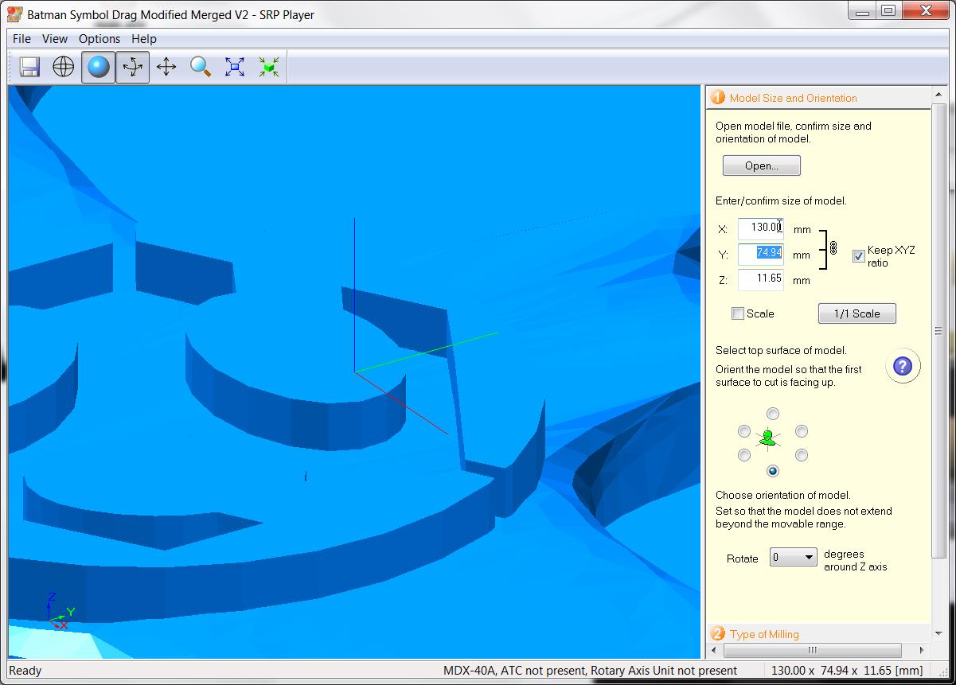
Task: Click the SRP Player title bar icon
Action: click(14, 14)
